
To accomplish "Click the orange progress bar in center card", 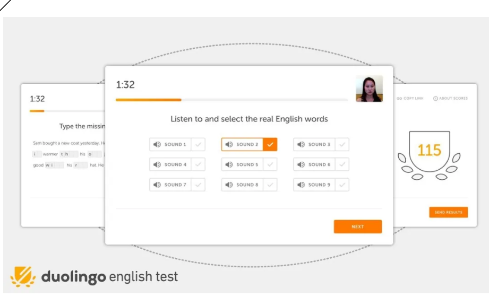I will point(149,100).
